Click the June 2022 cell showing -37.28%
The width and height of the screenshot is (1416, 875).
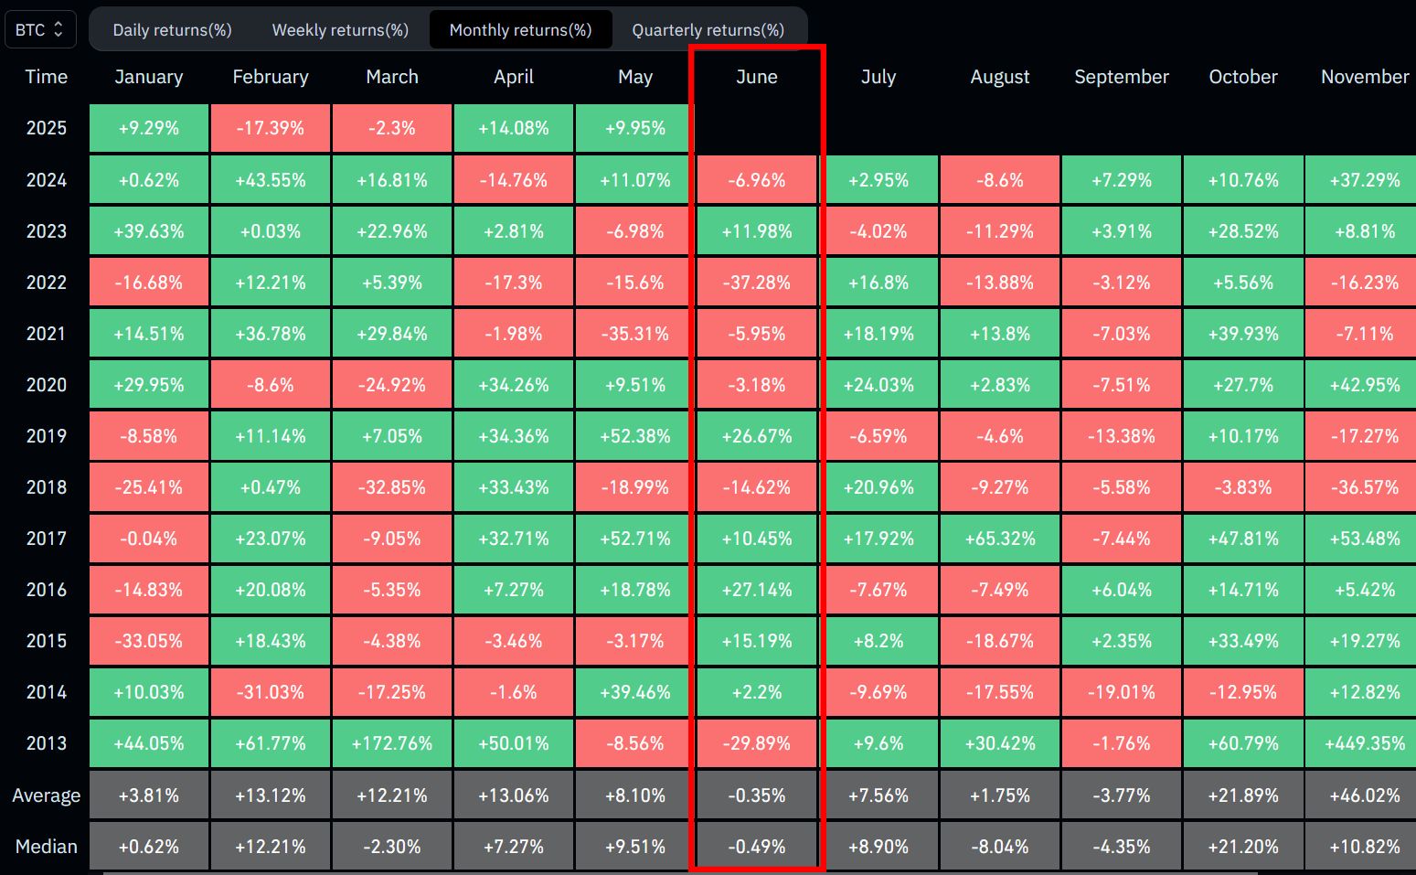click(x=756, y=283)
